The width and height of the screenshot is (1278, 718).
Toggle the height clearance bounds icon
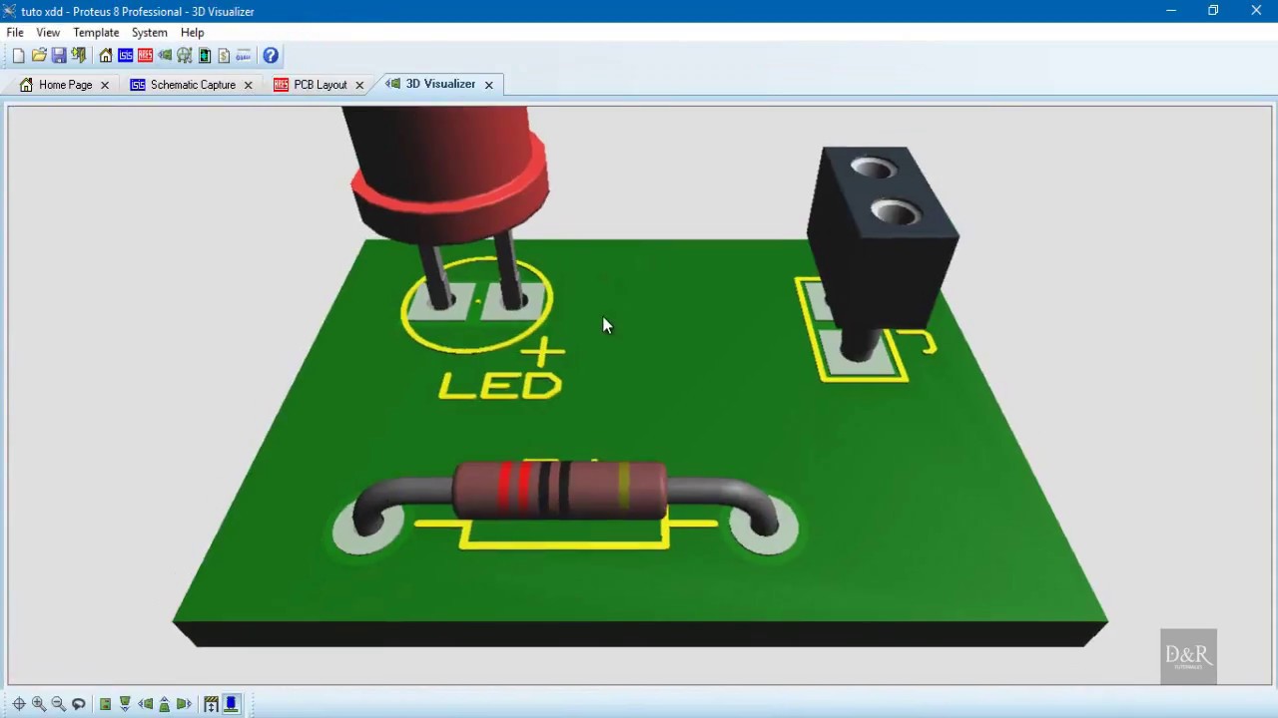[211, 704]
